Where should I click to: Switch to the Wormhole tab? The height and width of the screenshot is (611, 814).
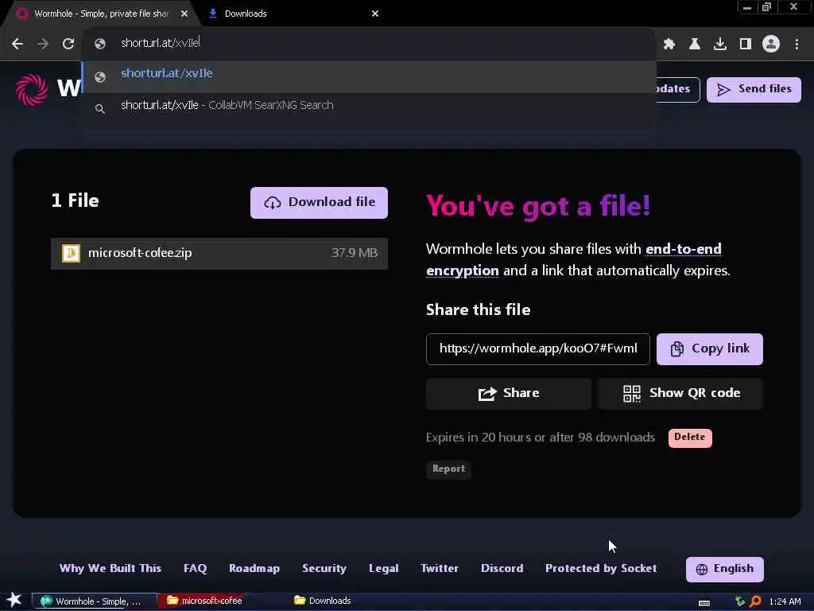(x=101, y=14)
